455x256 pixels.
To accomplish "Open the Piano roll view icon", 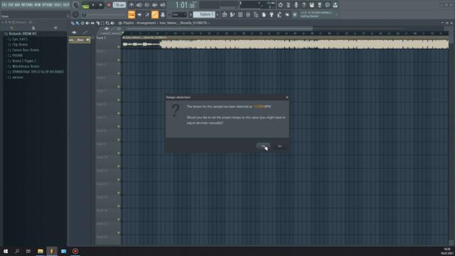I will [232, 14].
